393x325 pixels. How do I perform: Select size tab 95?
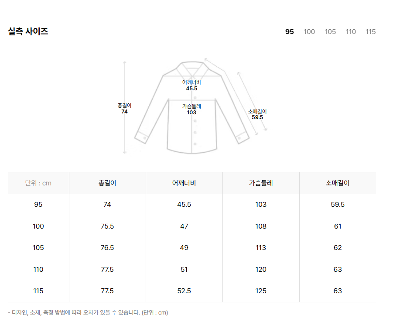pos(290,32)
